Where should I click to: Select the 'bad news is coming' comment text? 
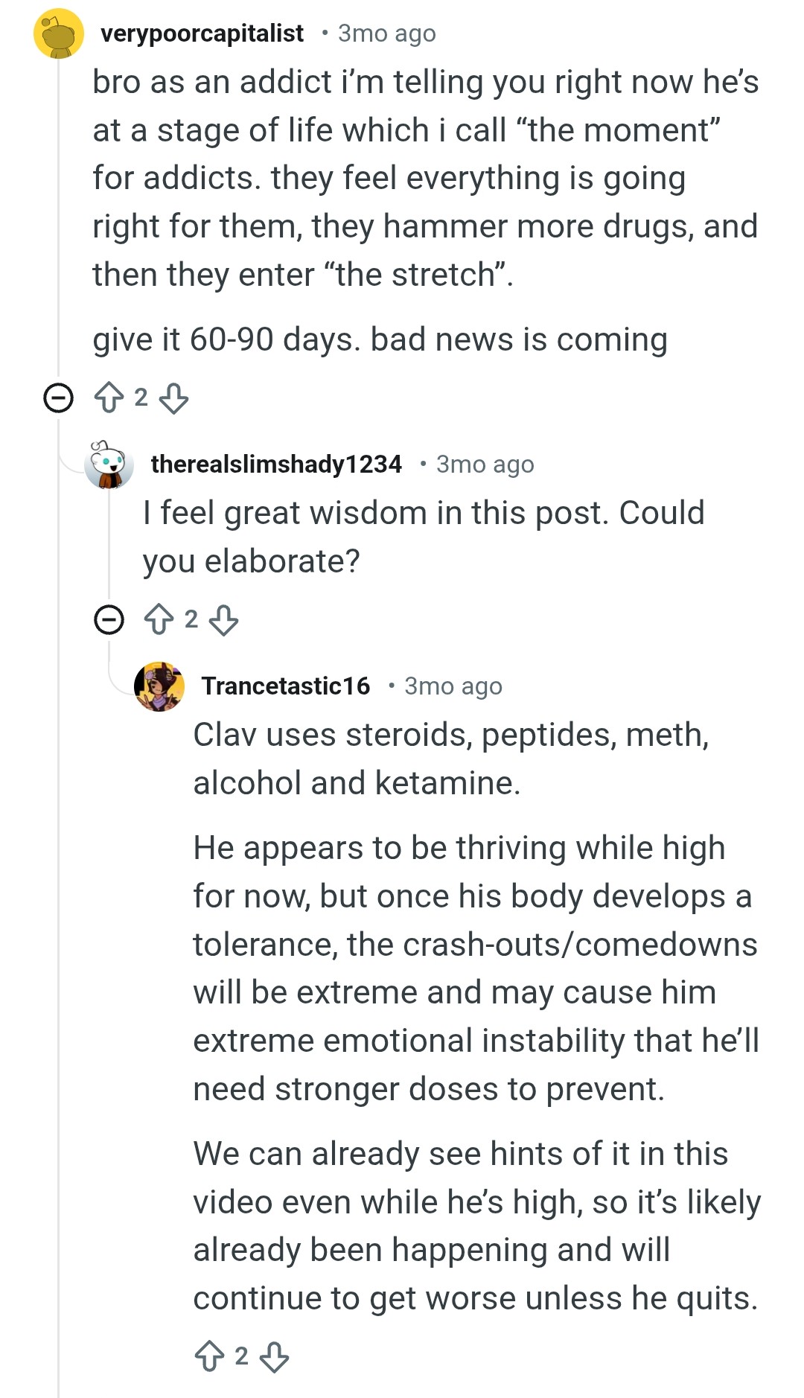(x=519, y=339)
